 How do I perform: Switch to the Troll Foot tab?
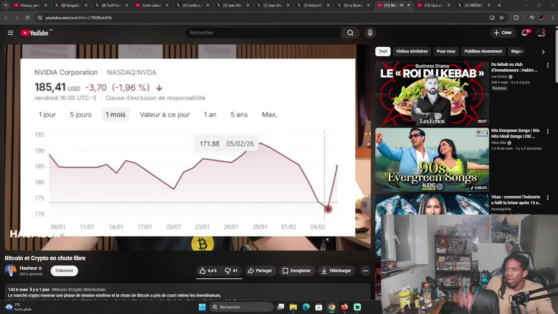pyautogui.click(x=110, y=5)
